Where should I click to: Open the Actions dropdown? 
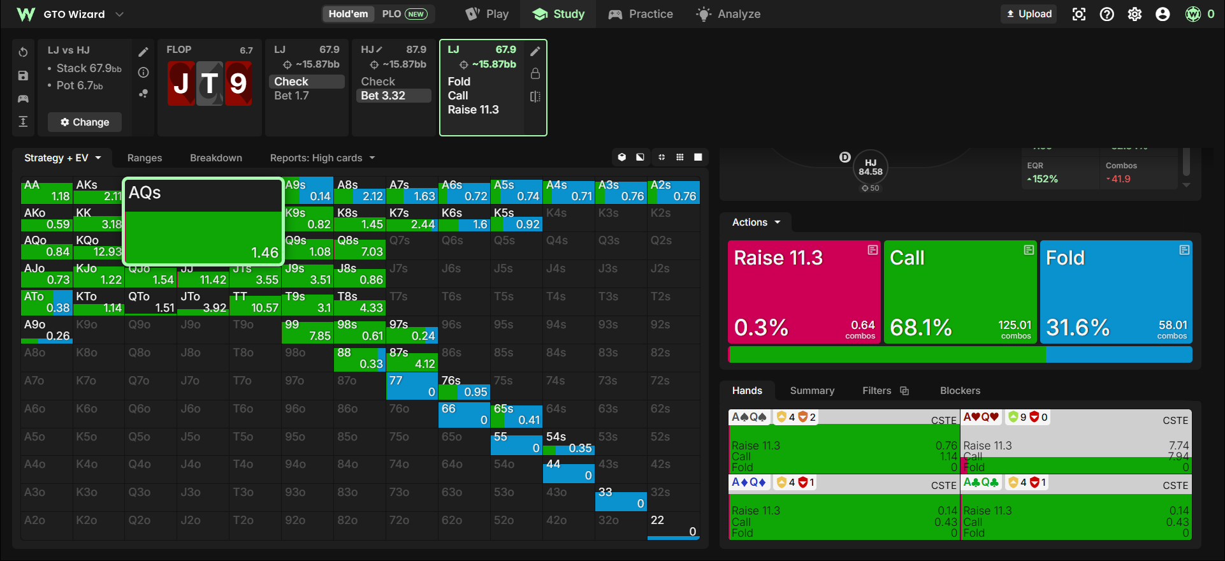pyautogui.click(x=756, y=222)
